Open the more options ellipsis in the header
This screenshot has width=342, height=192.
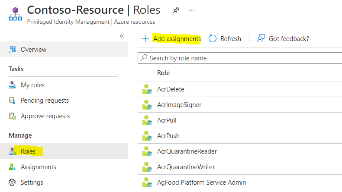[x=192, y=10]
